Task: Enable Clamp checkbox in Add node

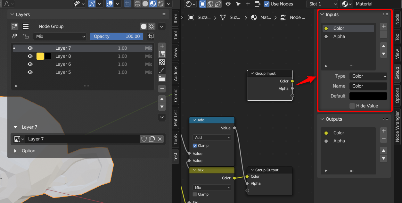Action: coord(195,146)
